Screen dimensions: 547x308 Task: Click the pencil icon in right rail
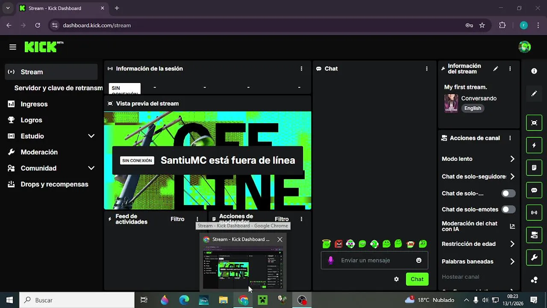[x=534, y=93]
